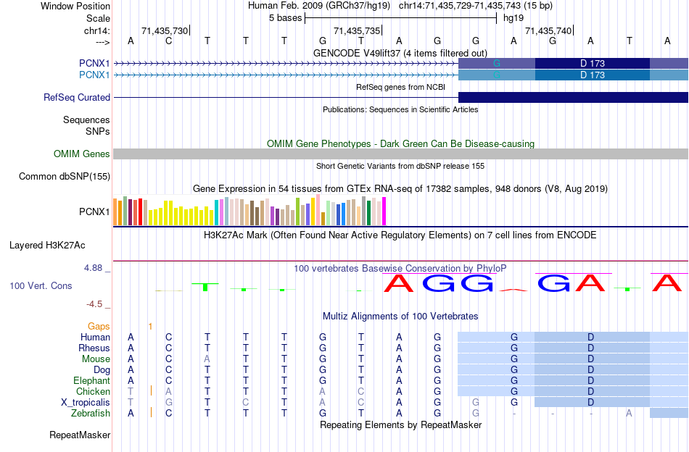689x452 pixels.
Task: Click the PCNX1 GTEx expression label
Action: pyautogui.click(x=94, y=212)
